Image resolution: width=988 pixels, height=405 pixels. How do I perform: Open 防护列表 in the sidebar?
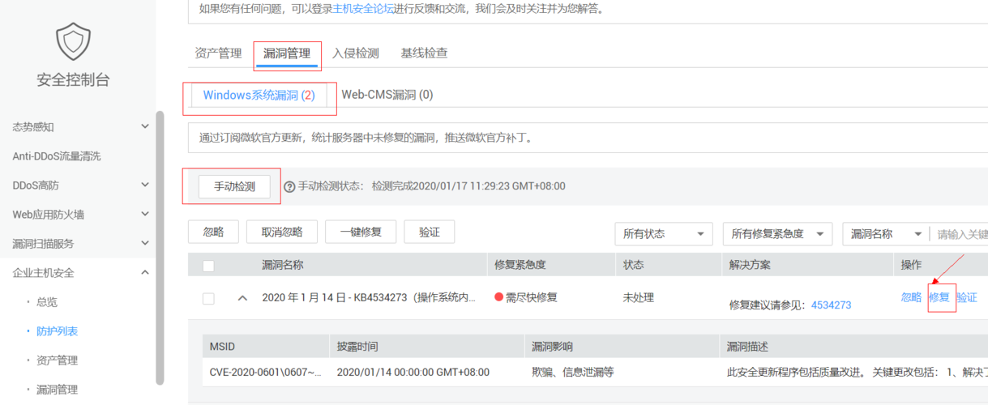coord(58,330)
